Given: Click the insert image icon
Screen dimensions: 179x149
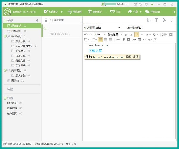Looking at the screenshot, I should (x=129, y=40).
